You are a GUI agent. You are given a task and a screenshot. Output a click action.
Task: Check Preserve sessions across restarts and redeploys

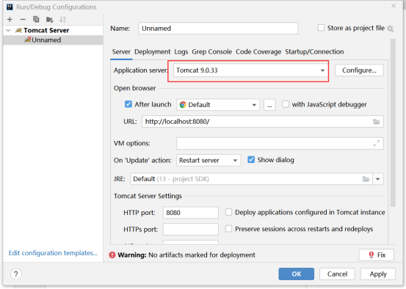228,229
